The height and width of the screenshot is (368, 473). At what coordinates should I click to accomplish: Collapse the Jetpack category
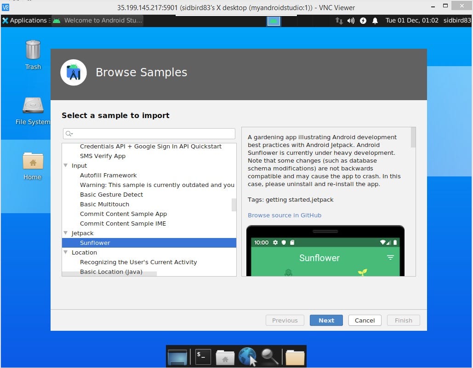[x=66, y=233]
